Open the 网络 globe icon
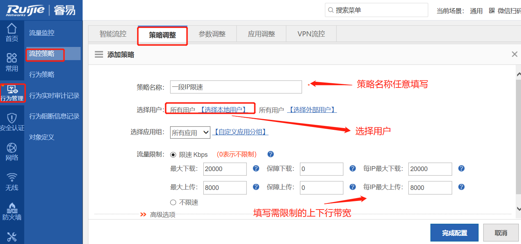The height and width of the screenshot is (244, 521). point(12,148)
